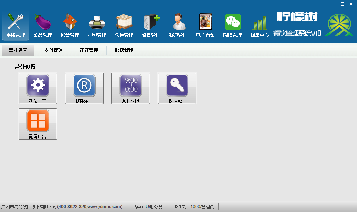The width and height of the screenshot is (357, 212).
Task: Click 初始设置 gear button
Action: tap(38, 88)
